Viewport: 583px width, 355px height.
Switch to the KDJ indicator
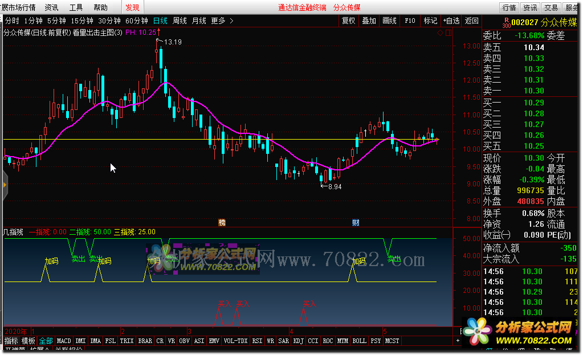(298, 341)
